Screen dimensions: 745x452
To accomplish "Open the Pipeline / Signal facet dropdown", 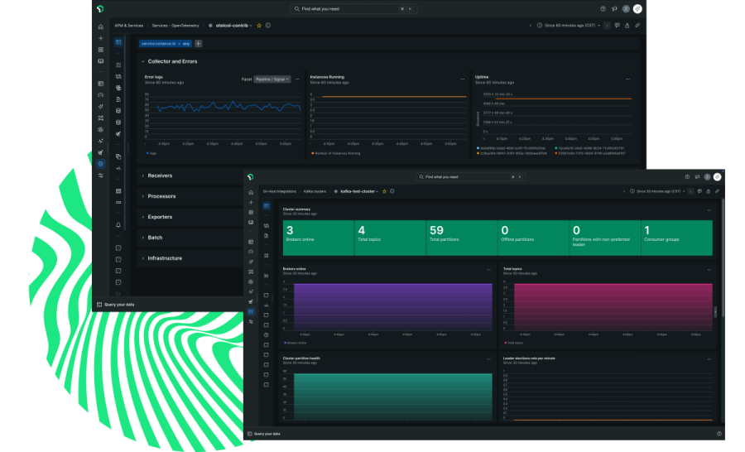I will [x=272, y=79].
